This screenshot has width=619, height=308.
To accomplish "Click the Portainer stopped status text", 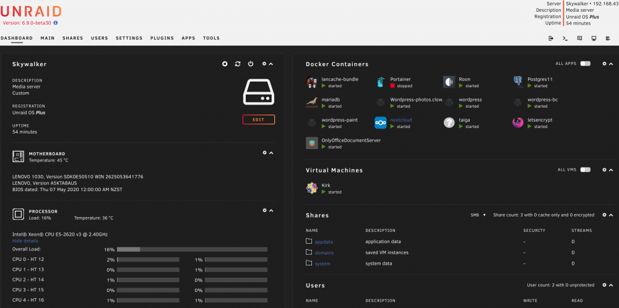I will click(404, 86).
